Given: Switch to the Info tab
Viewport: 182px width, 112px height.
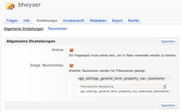Looking at the screenshot, I should click(27, 21).
